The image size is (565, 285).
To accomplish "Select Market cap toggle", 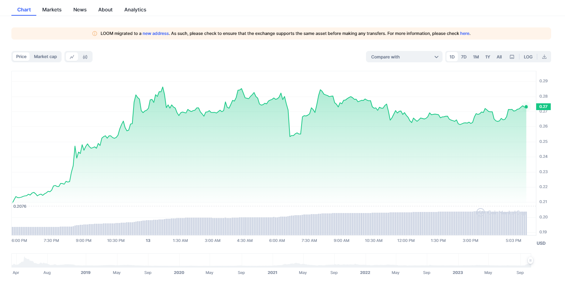I will point(46,57).
